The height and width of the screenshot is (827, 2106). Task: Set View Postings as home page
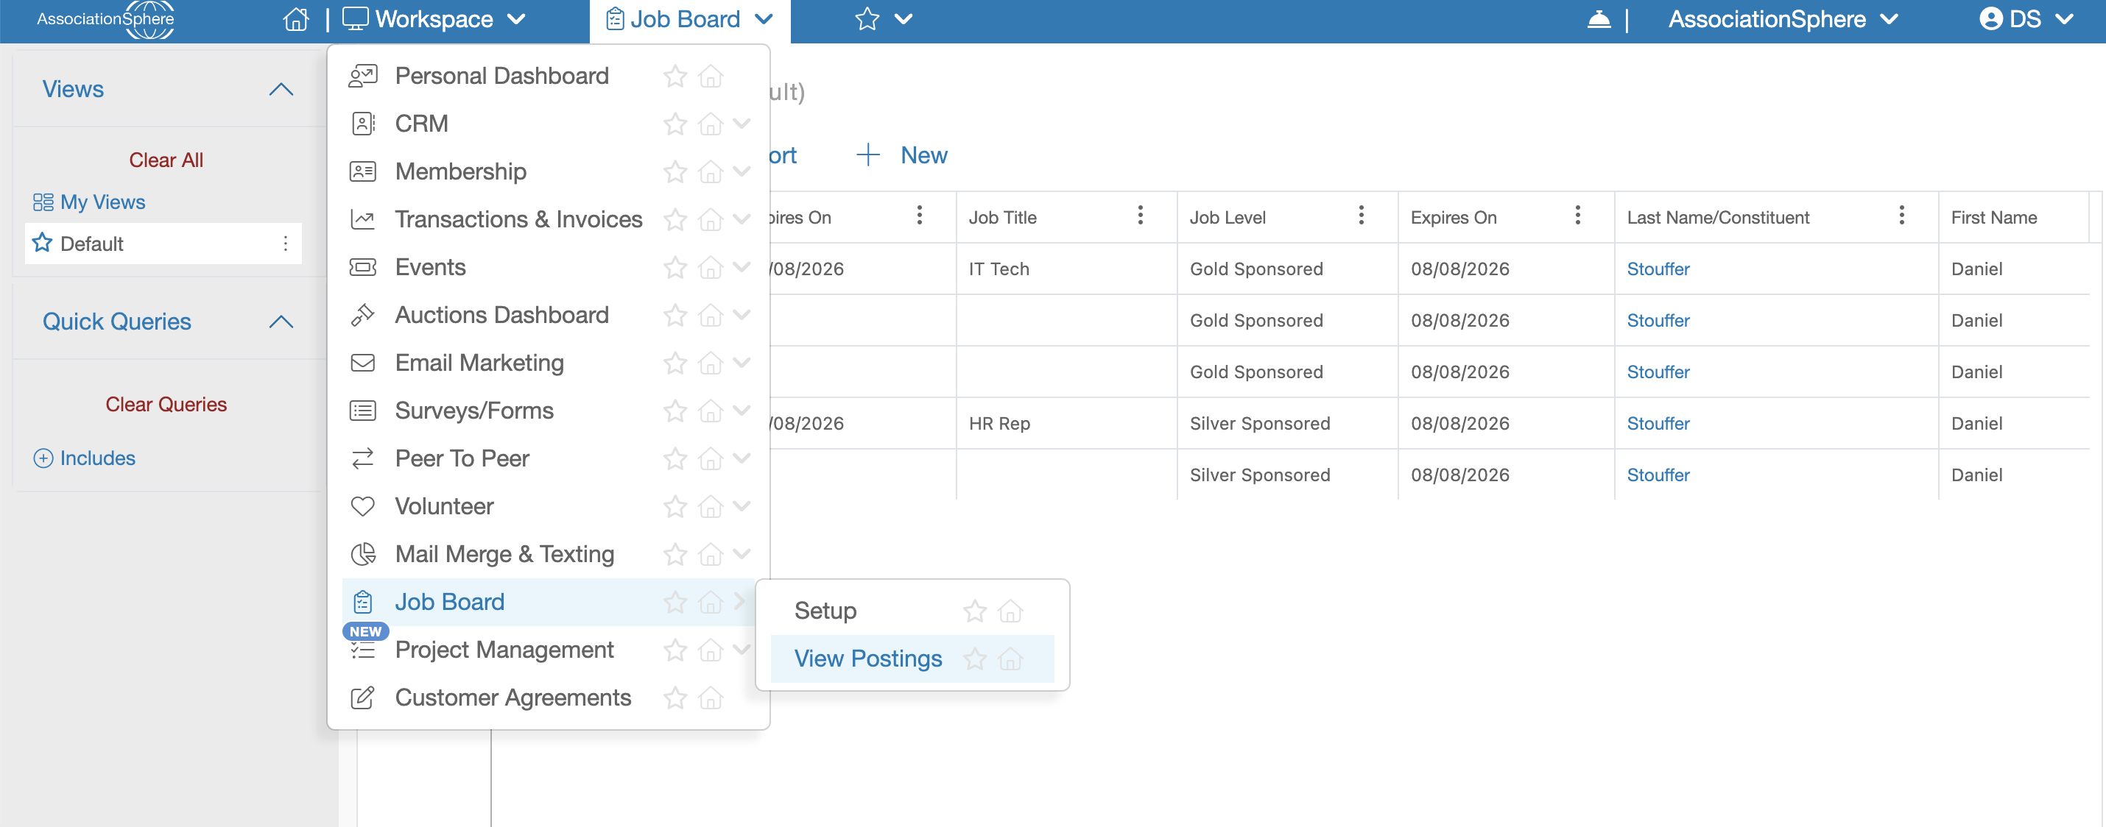click(x=1010, y=659)
